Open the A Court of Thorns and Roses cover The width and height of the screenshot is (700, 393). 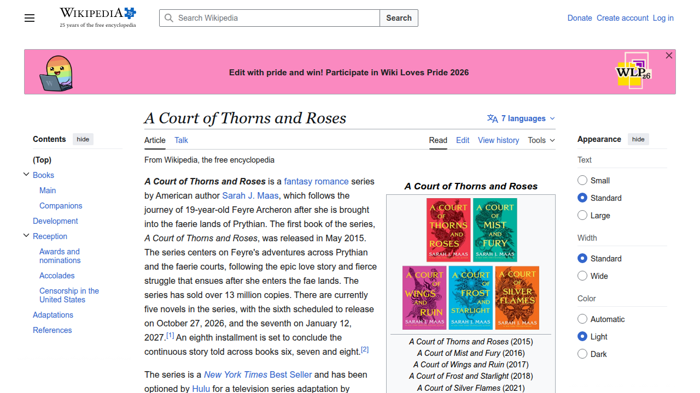448,230
